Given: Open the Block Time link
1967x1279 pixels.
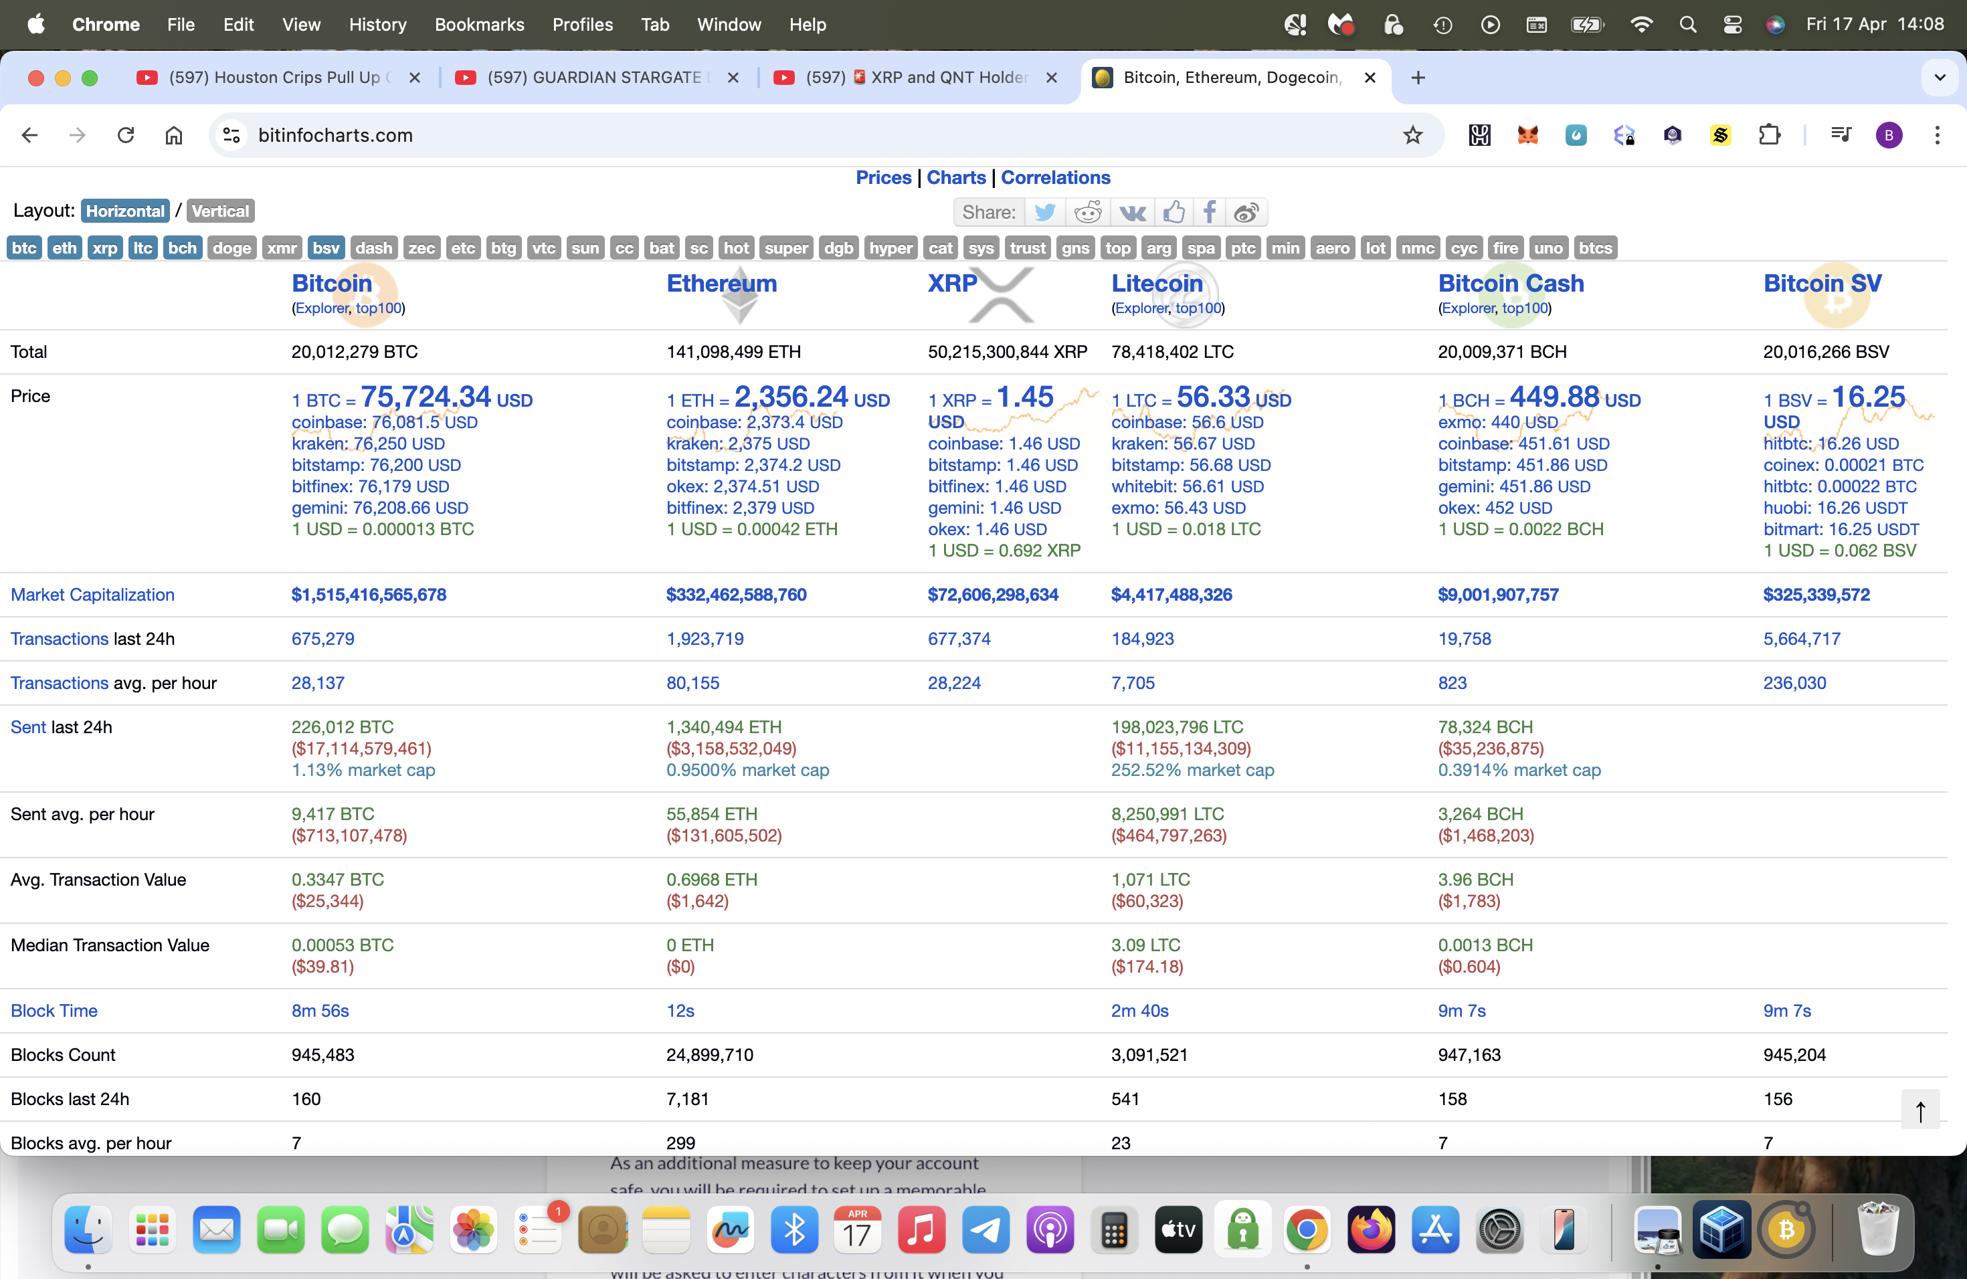Looking at the screenshot, I should point(54,1011).
